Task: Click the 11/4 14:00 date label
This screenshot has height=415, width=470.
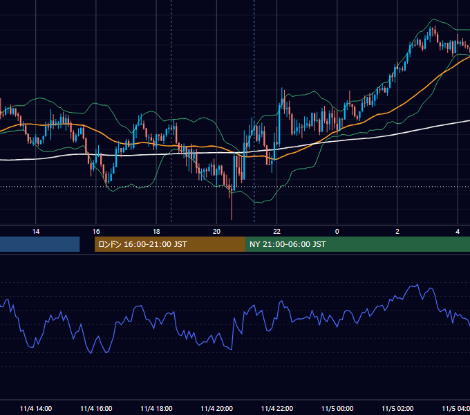Action: pos(36,408)
